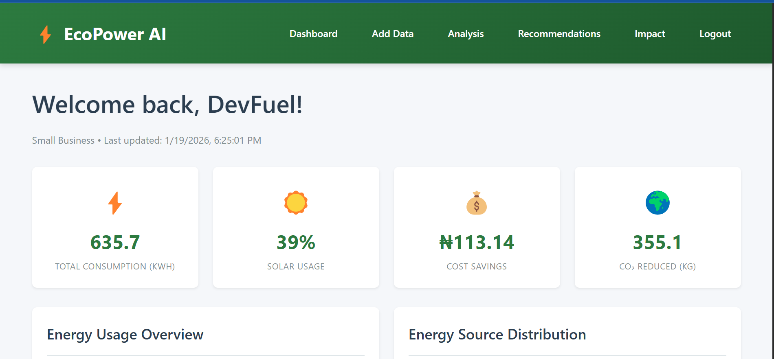
Task: Navigate to Recommendations
Action: point(559,34)
